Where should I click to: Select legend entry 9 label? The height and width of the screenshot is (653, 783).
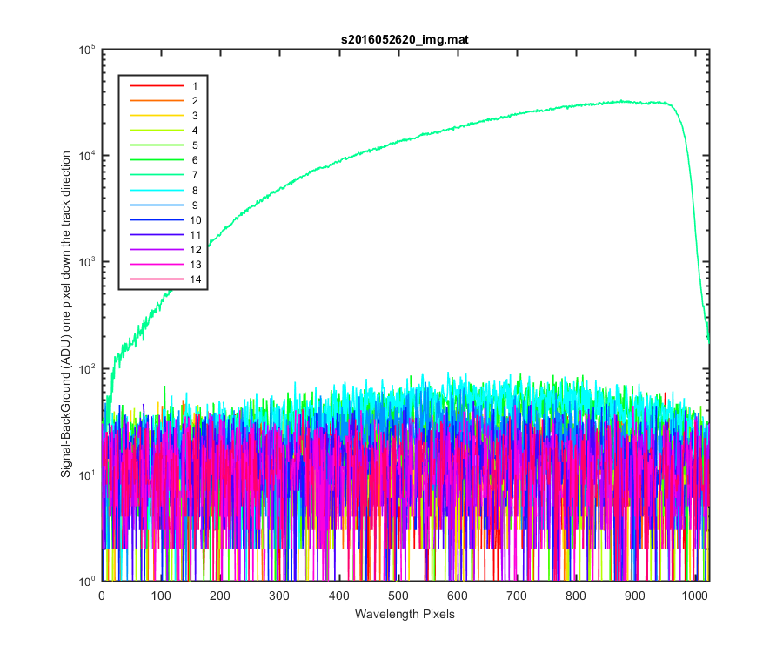[195, 205]
